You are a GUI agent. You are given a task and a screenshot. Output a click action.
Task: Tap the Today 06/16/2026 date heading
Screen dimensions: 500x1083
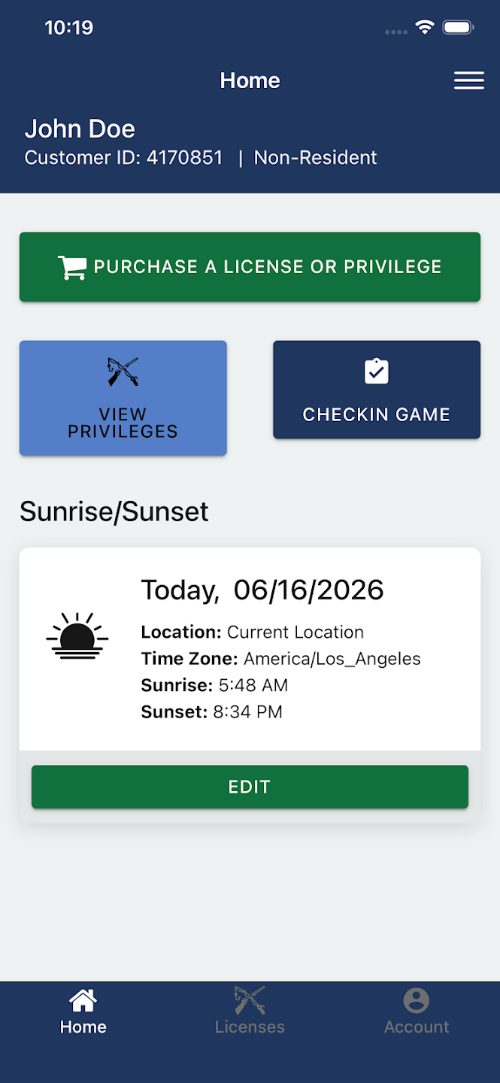262,590
